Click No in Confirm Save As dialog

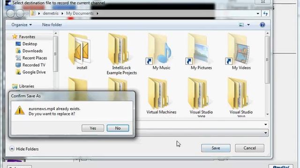[x=118, y=128]
